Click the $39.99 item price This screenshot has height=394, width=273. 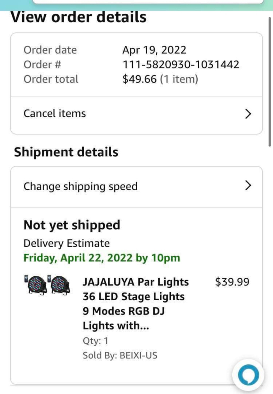(232, 282)
